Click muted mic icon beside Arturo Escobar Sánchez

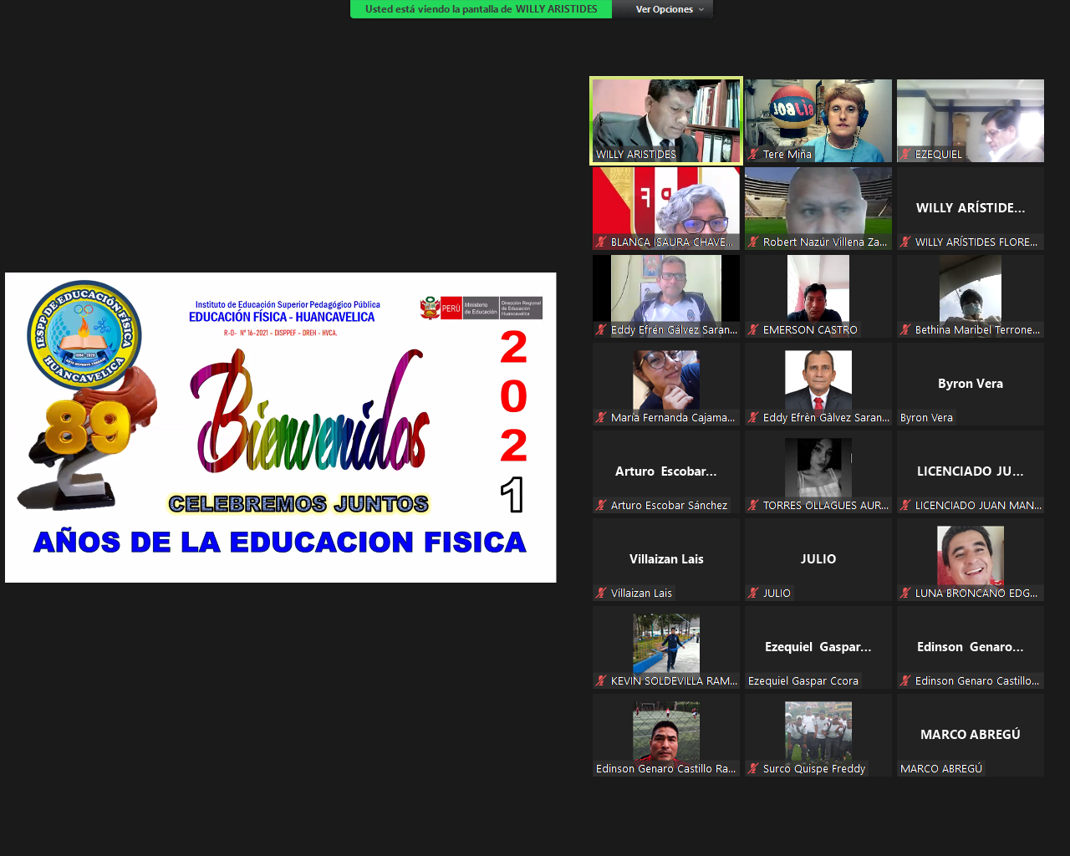tap(601, 506)
